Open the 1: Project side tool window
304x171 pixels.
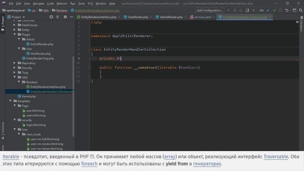point(3,24)
